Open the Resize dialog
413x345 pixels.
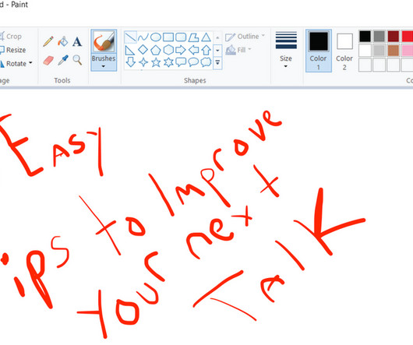pyautogui.click(x=13, y=50)
